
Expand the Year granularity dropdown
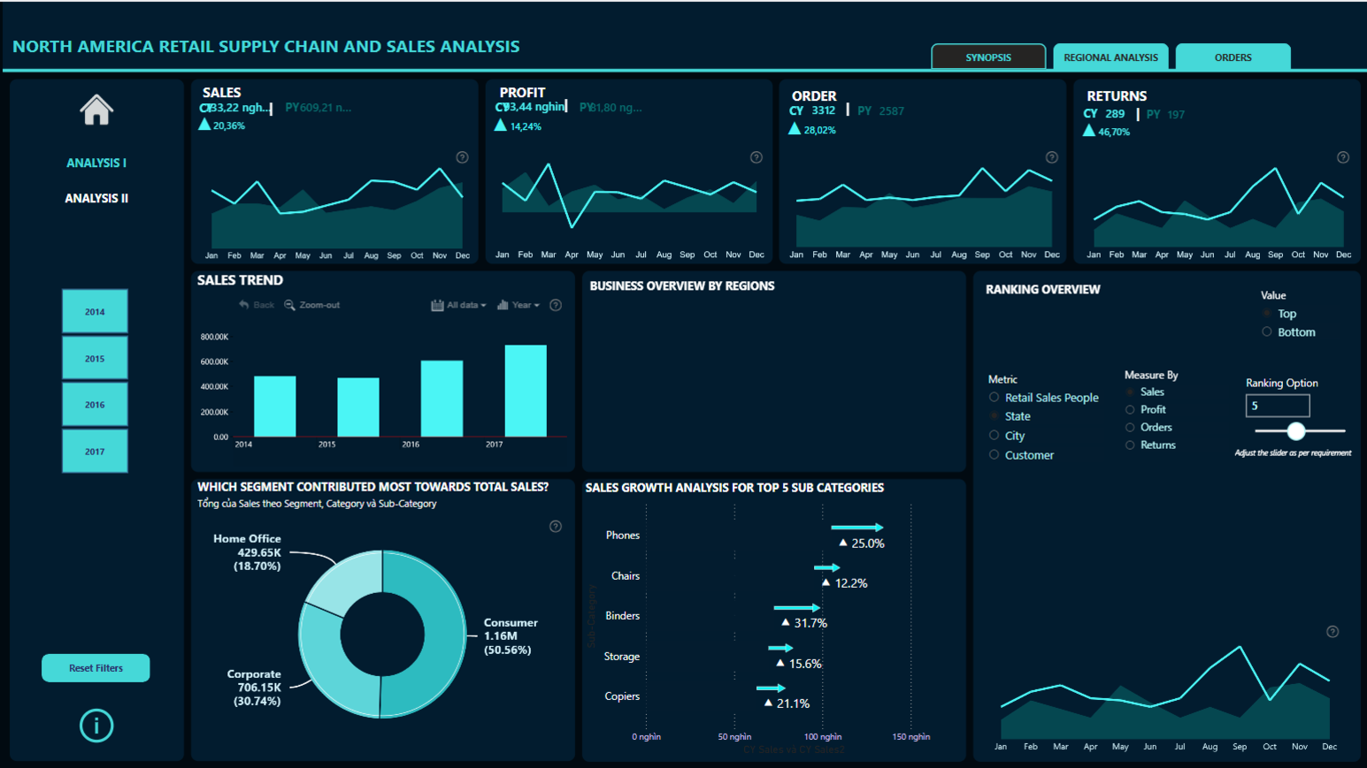tap(519, 305)
